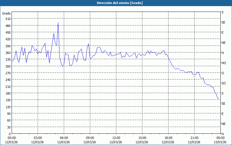Pick the 18:00 time marker
Screen dimensions: 232x145
pos(168,138)
